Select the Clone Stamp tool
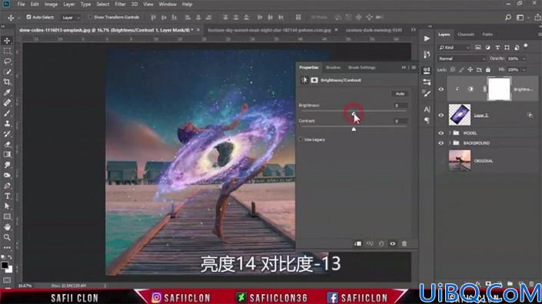This screenshot has width=542, height=304. pyautogui.click(x=7, y=124)
